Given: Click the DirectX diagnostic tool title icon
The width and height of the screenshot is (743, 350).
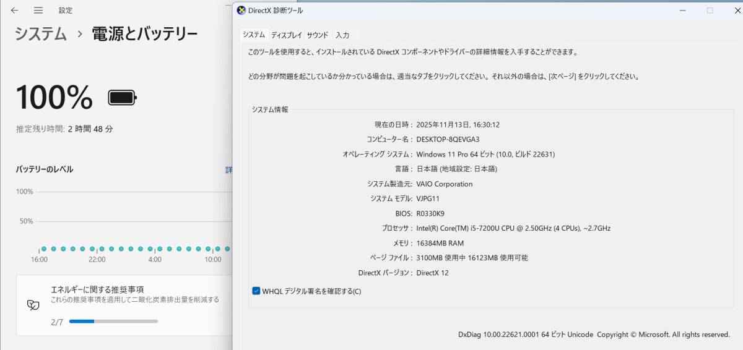Looking at the screenshot, I should 241,11.
